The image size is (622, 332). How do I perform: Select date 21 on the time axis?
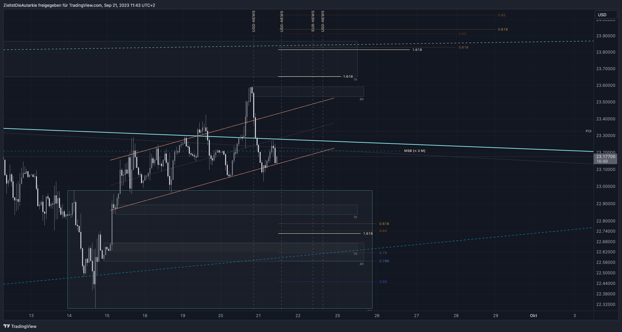pos(258,315)
